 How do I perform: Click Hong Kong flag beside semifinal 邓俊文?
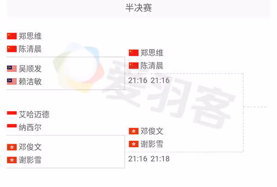point(133,131)
